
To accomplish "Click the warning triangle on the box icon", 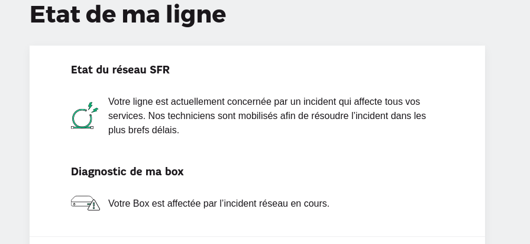I will tap(93, 205).
